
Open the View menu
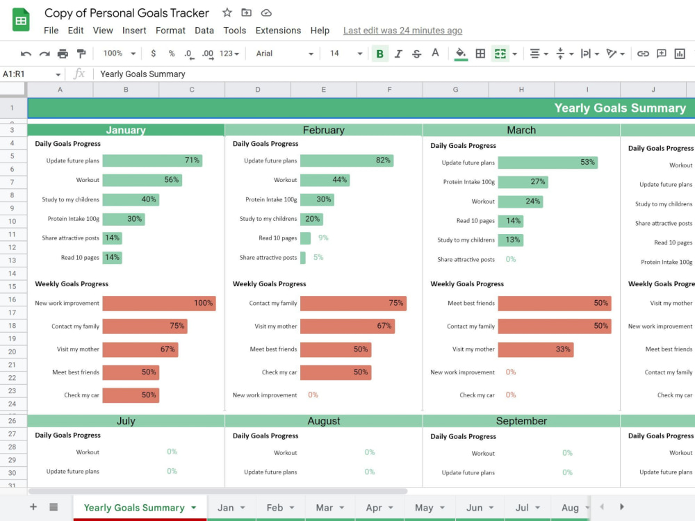coord(103,31)
